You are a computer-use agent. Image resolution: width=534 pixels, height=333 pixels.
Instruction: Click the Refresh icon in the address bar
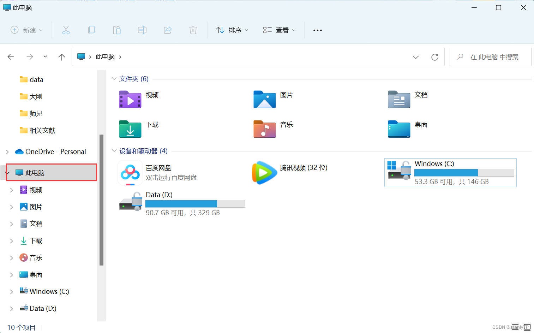point(435,57)
